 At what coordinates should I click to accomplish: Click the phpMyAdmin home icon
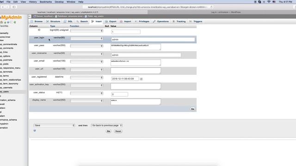click(1, 22)
